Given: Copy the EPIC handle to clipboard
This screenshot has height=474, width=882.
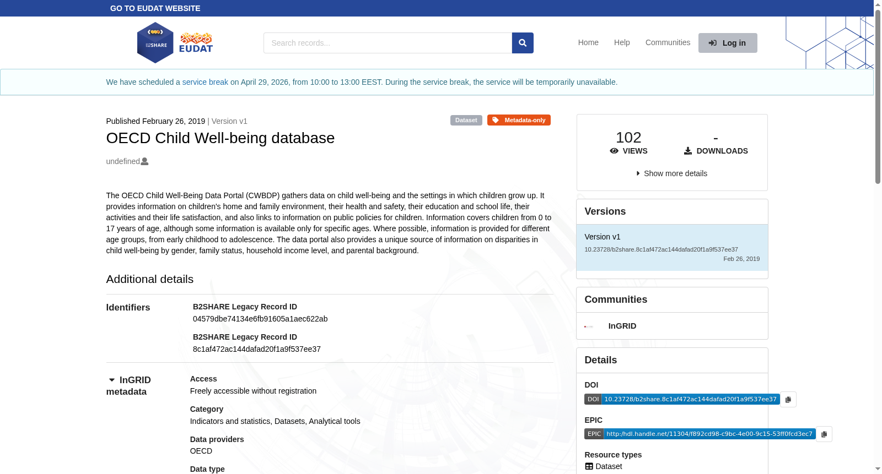Looking at the screenshot, I should (824, 434).
